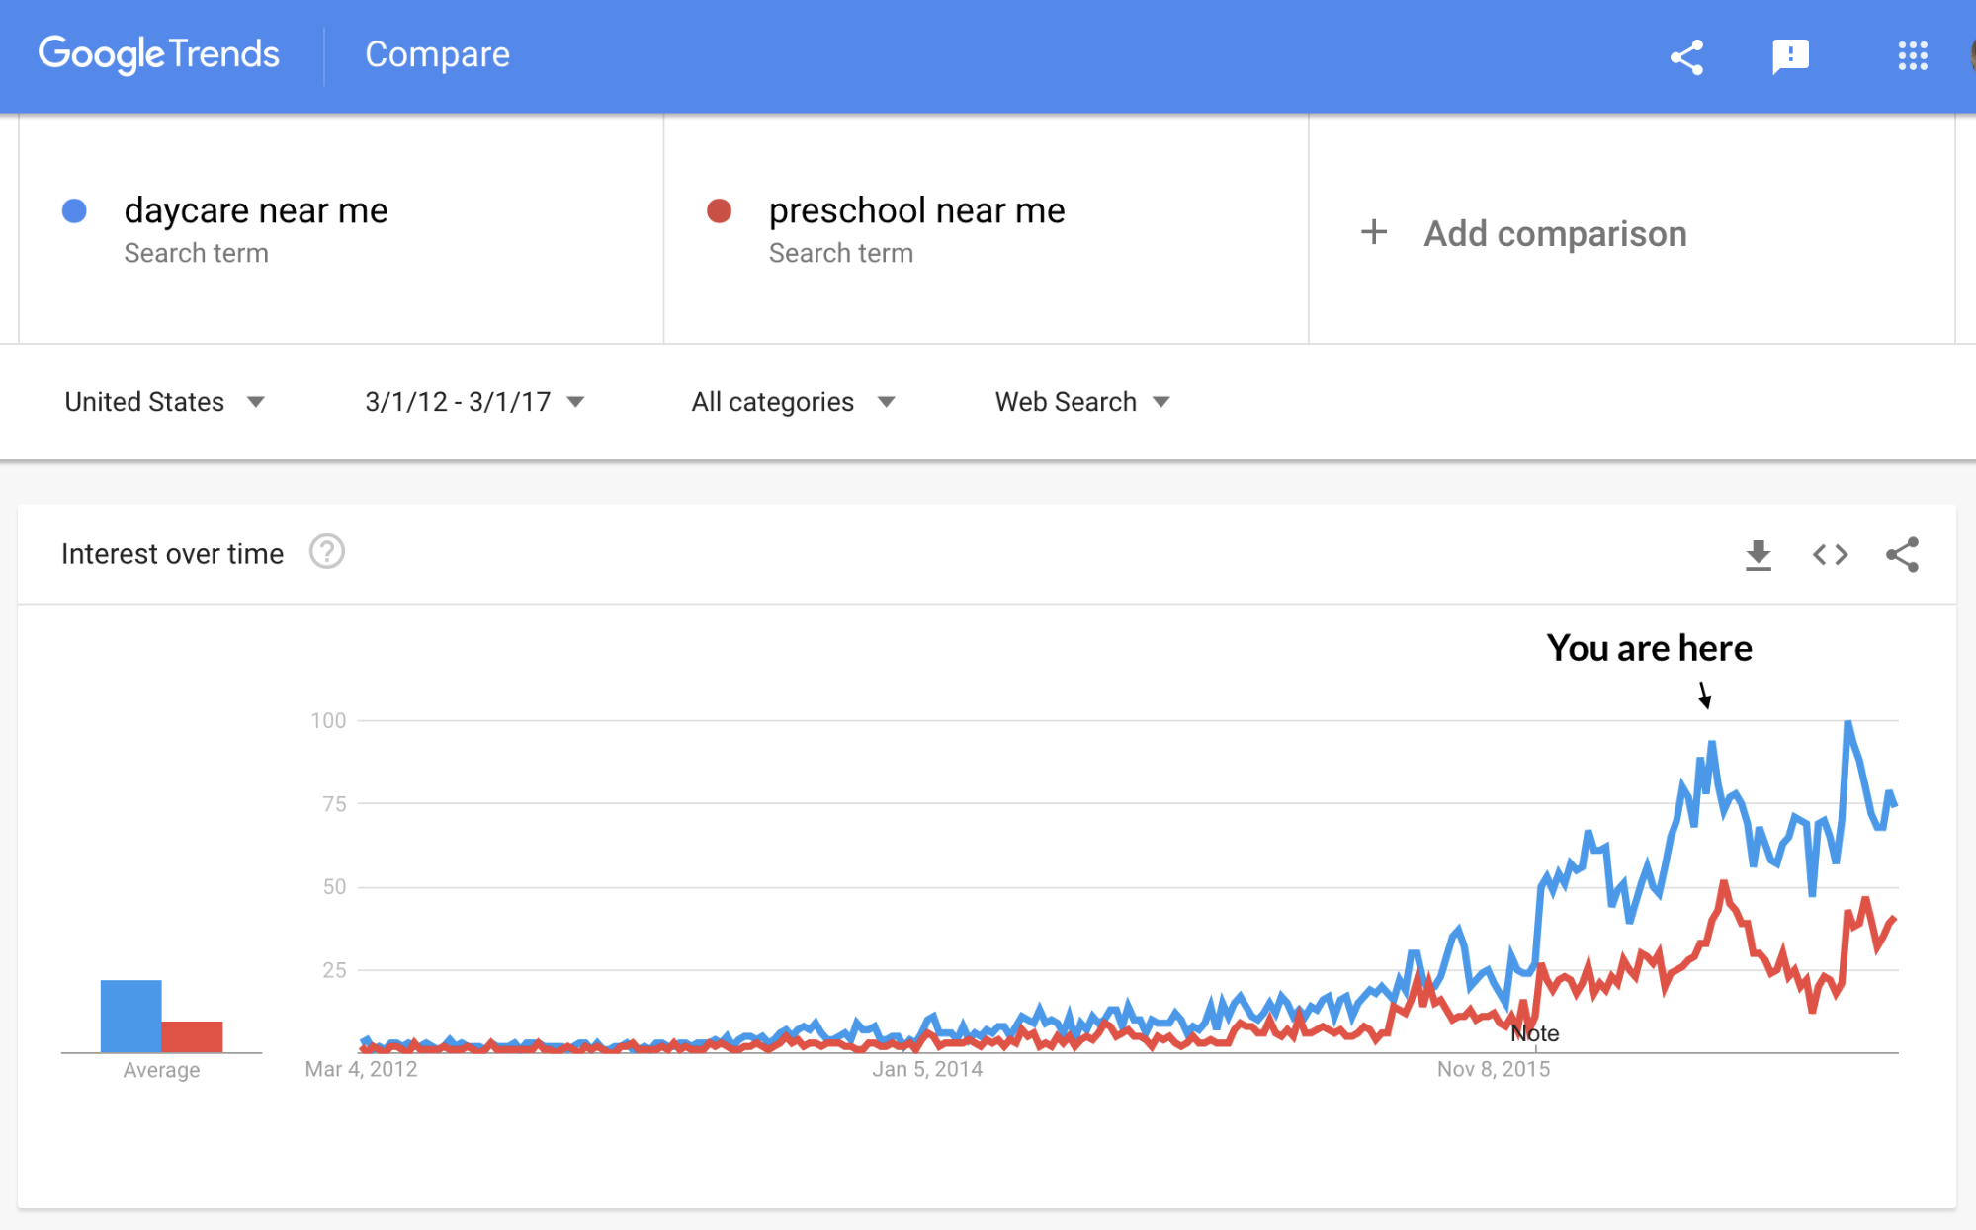Click the blue daycare color dot

pyautogui.click(x=75, y=210)
